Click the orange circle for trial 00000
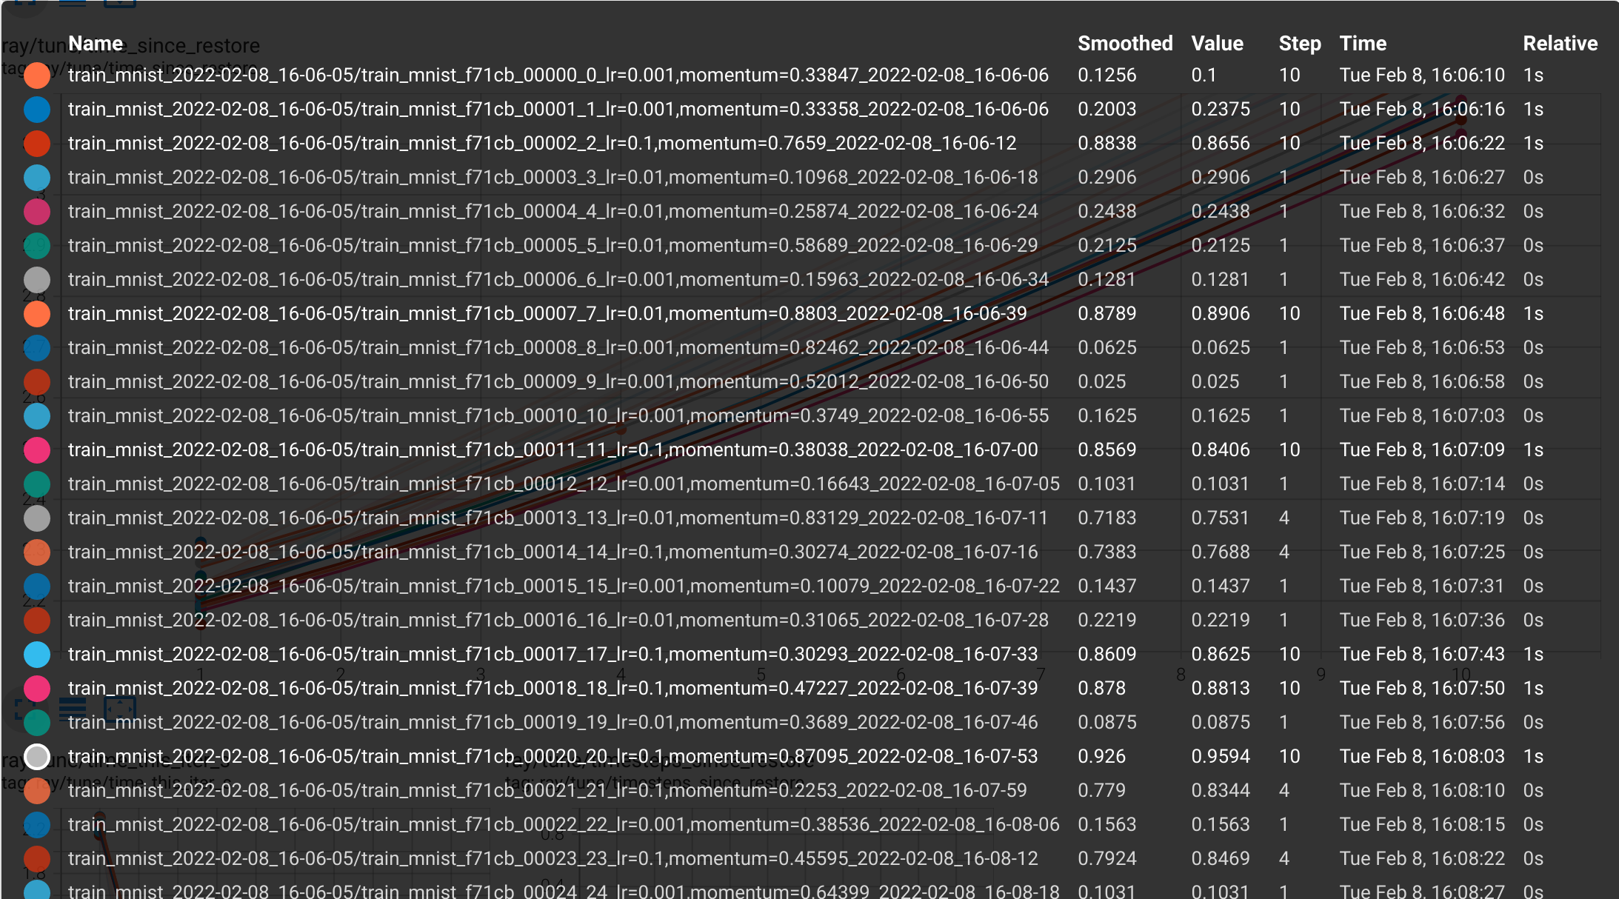Viewport: 1619px width, 899px height. [x=37, y=75]
